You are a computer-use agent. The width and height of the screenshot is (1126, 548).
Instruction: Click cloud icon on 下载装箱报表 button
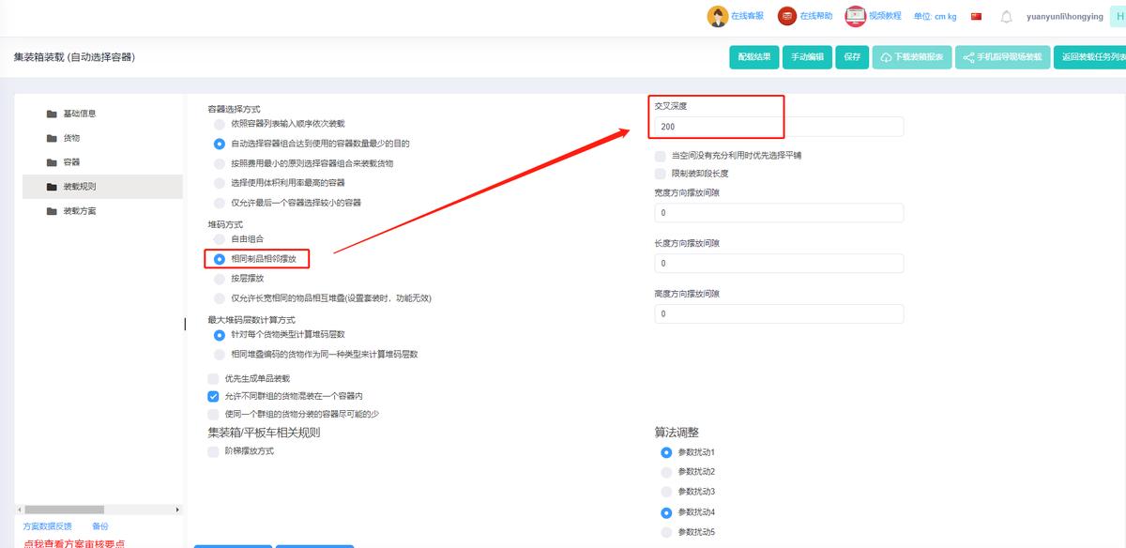click(886, 57)
